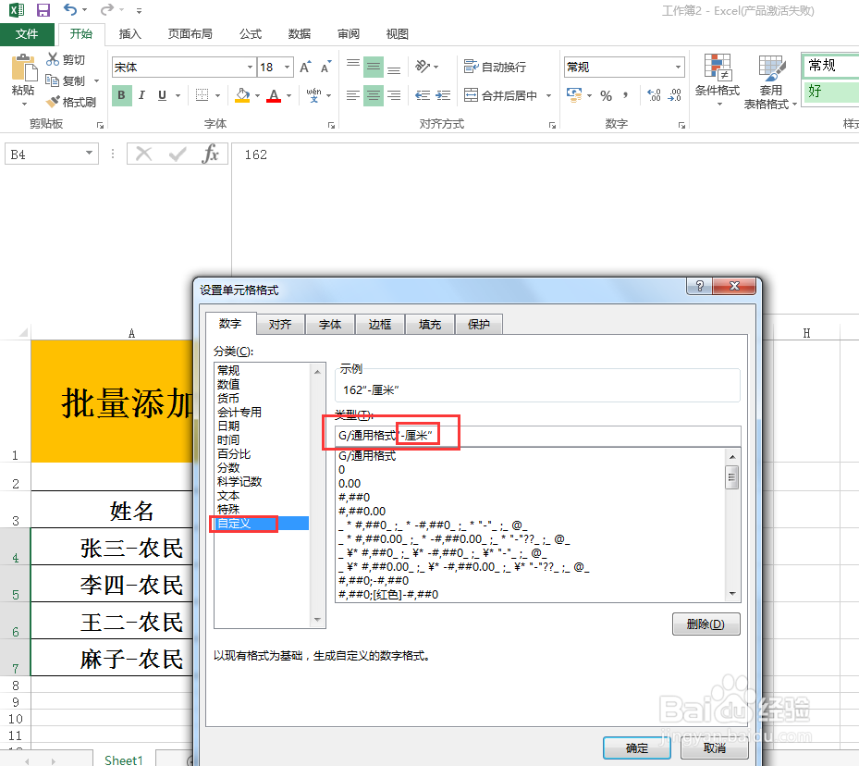Open the 条件格式 conditional formatting menu
Screen dimensions: 859x766
pos(718,83)
